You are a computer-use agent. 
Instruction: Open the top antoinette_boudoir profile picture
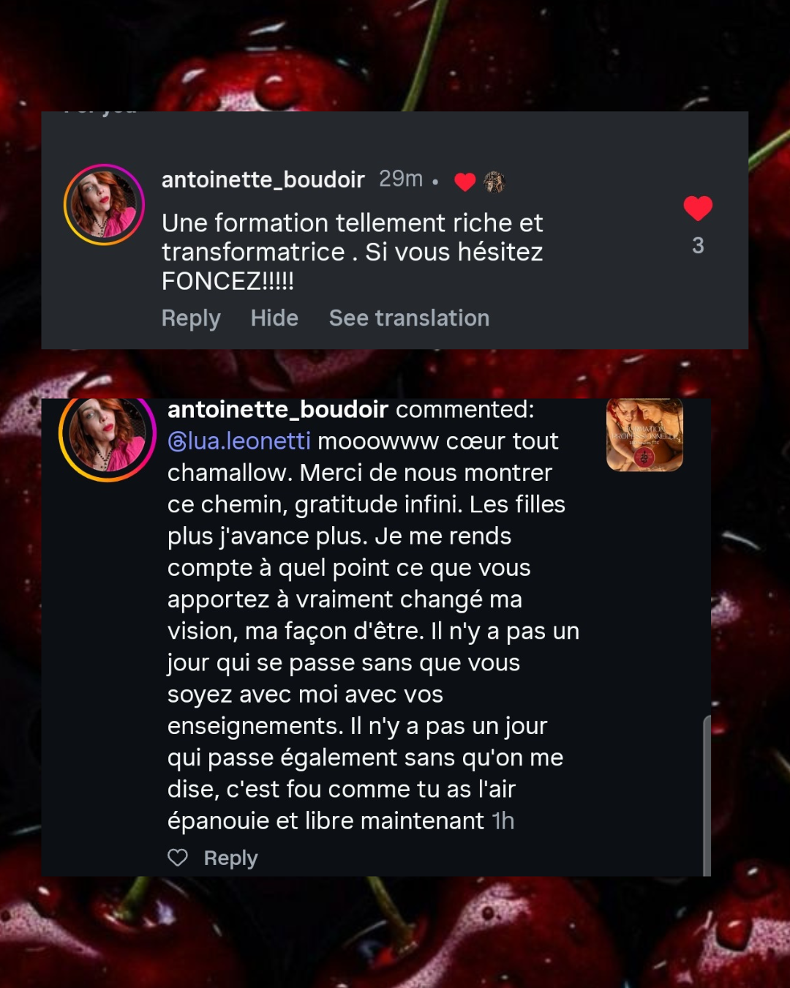pyautogui.click(x=104, y=205)
